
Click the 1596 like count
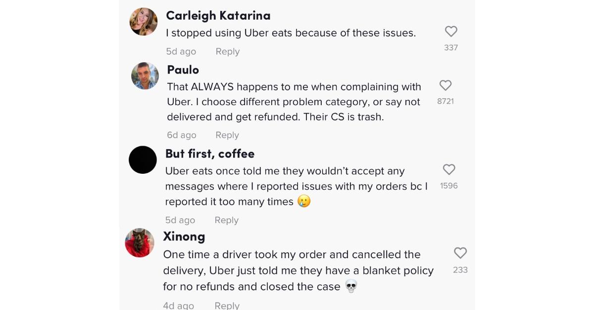pyautogui.click(x=449, y=186)
